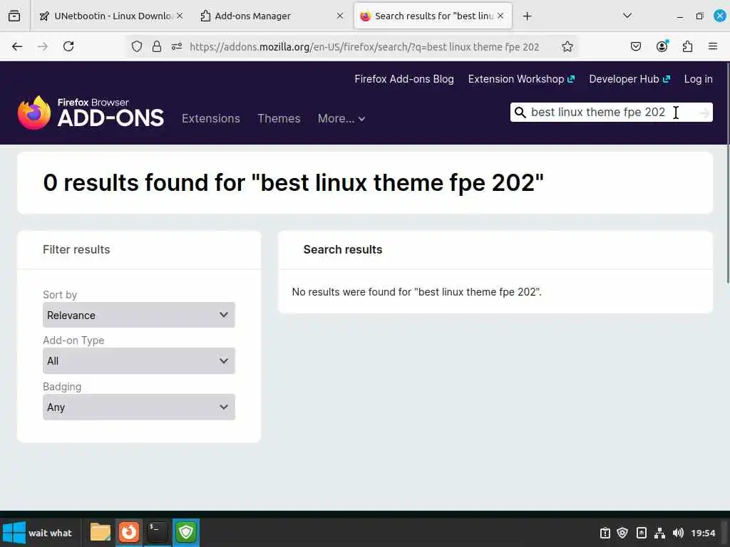Open the tracking protection shield
The height and width of the screenshot is (547, 730).
(x=136, y=46)
